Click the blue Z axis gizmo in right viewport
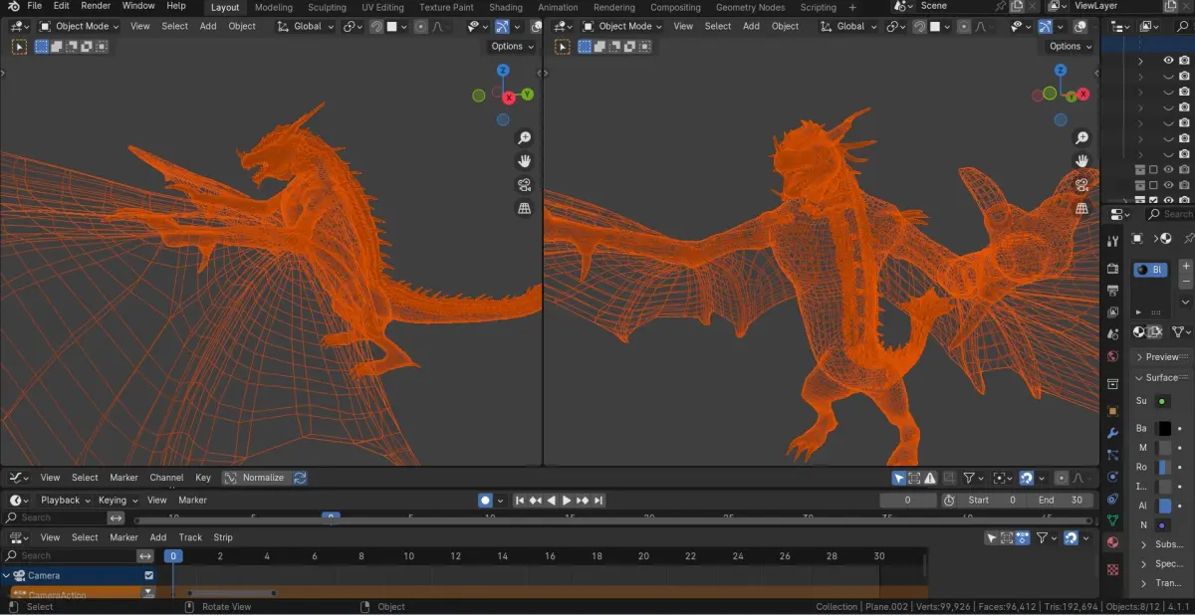The image size is (1195, 615). [1061, 71]
